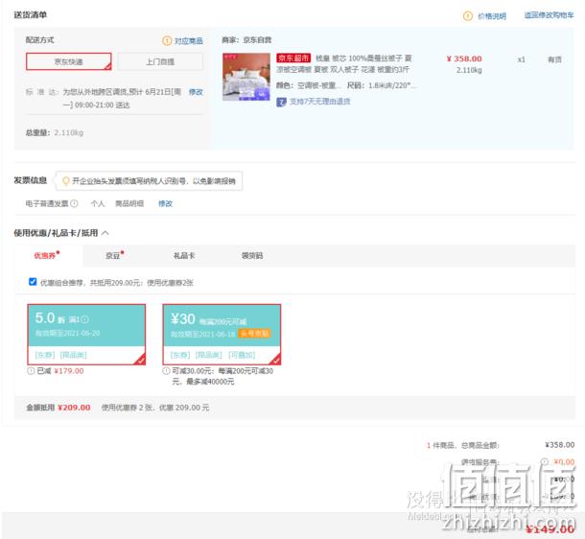Image resolution: width=585 pixels, height=539 pixels.
Task: Click the info icon on 5.0折 coupon
Action: 85,319
